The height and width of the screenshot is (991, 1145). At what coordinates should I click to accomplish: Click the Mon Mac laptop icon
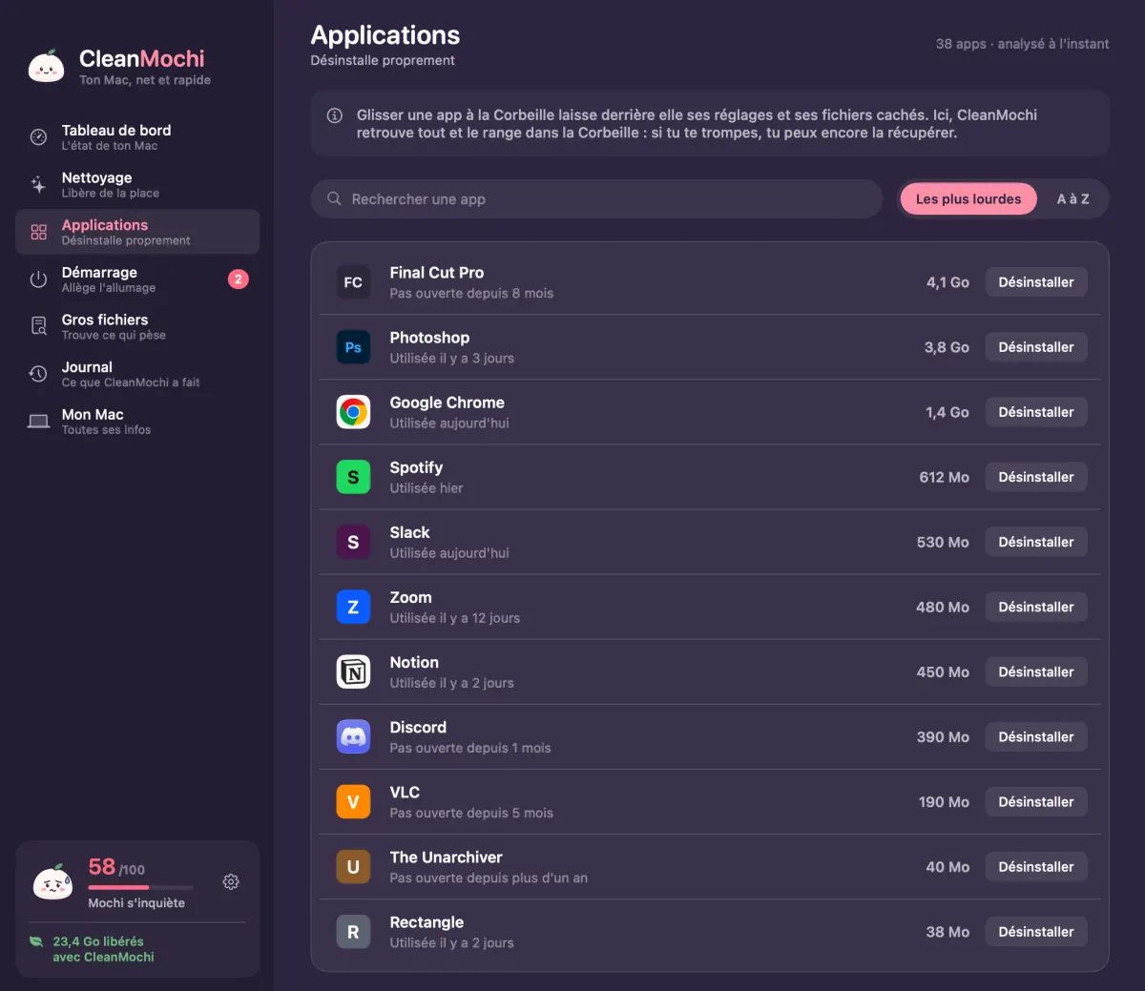(x=38, y=422)
